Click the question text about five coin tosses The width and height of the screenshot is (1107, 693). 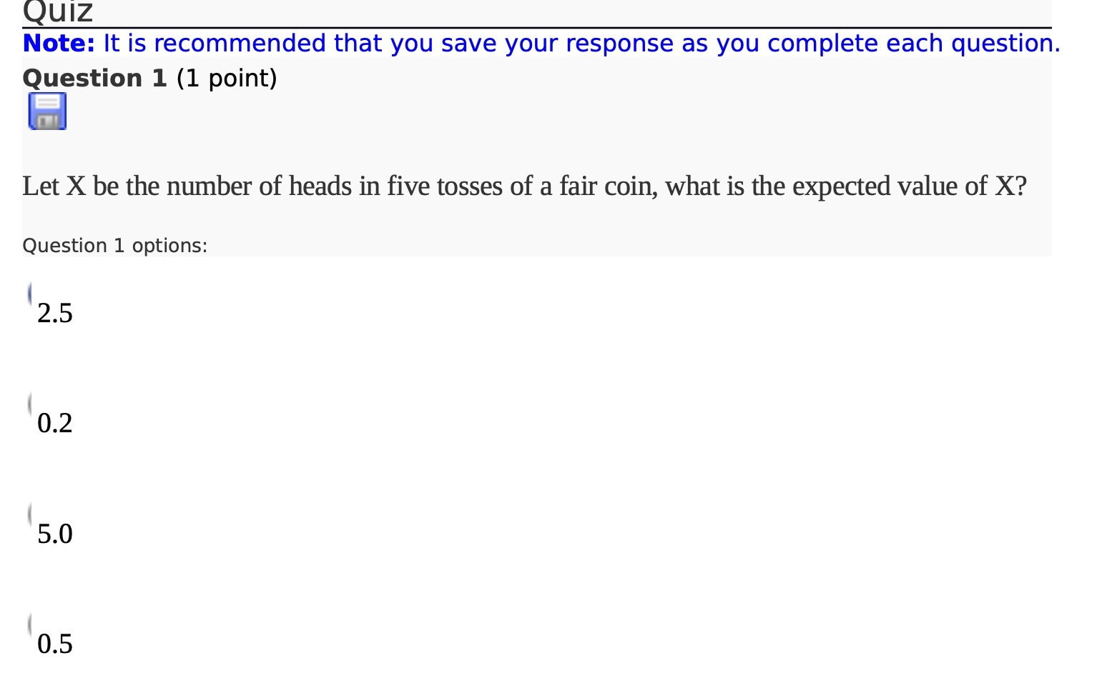522,186
